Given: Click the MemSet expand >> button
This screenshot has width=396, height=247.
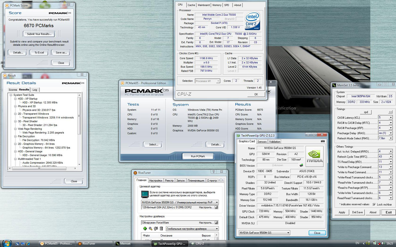Looking at the screenshot, I should pyautogui.click(x=390, y=112).
